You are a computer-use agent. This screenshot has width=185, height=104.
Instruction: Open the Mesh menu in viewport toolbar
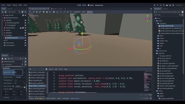pos(90,12)
